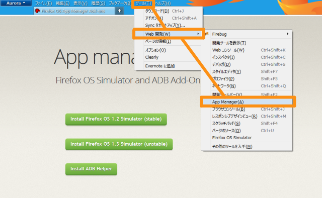This screenshot has width=322, height=198.
Task: Choose Sync をセットアップ(Y)... menu entry
Action: pos(169,25)
